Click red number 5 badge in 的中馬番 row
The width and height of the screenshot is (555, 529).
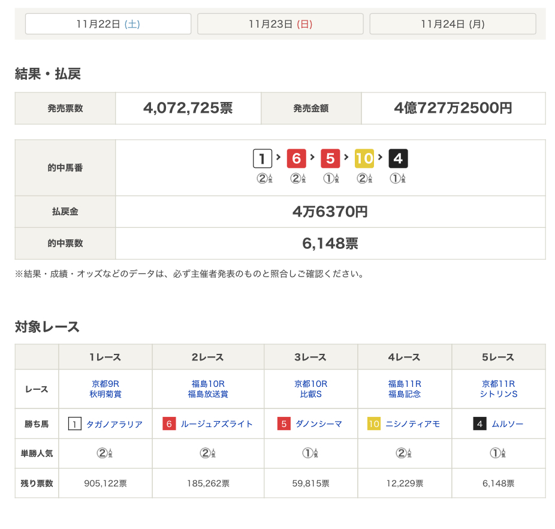click(x=330, y=159)
